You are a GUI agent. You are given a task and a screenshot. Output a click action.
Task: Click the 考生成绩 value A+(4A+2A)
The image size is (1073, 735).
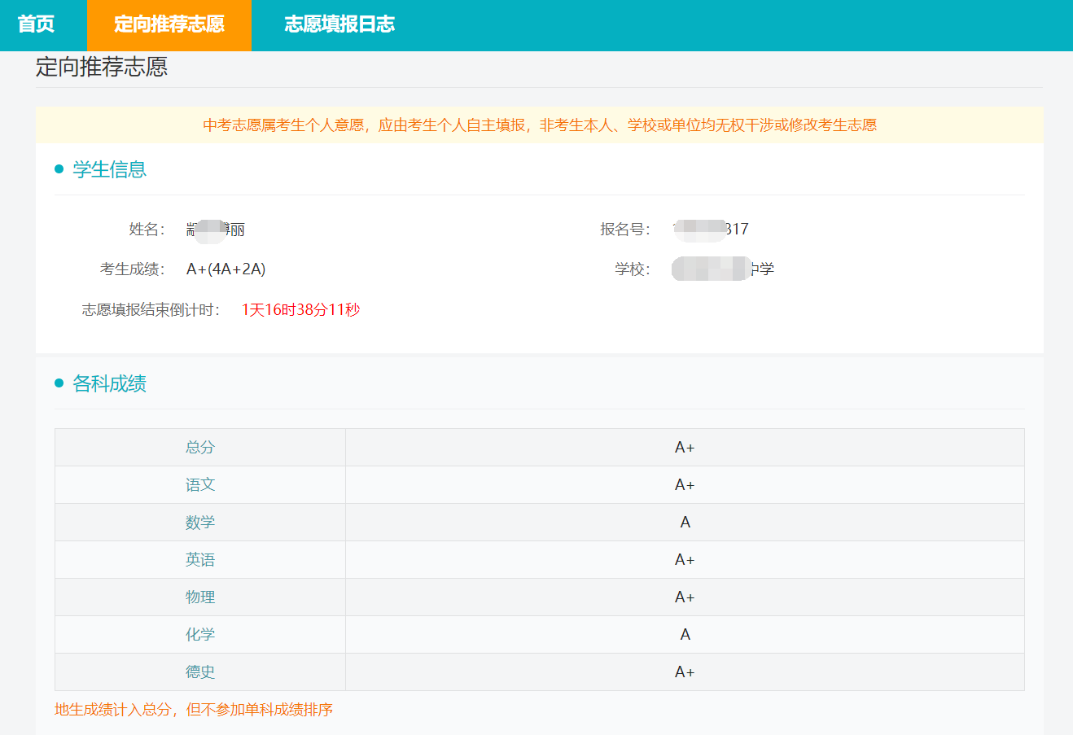226,269
